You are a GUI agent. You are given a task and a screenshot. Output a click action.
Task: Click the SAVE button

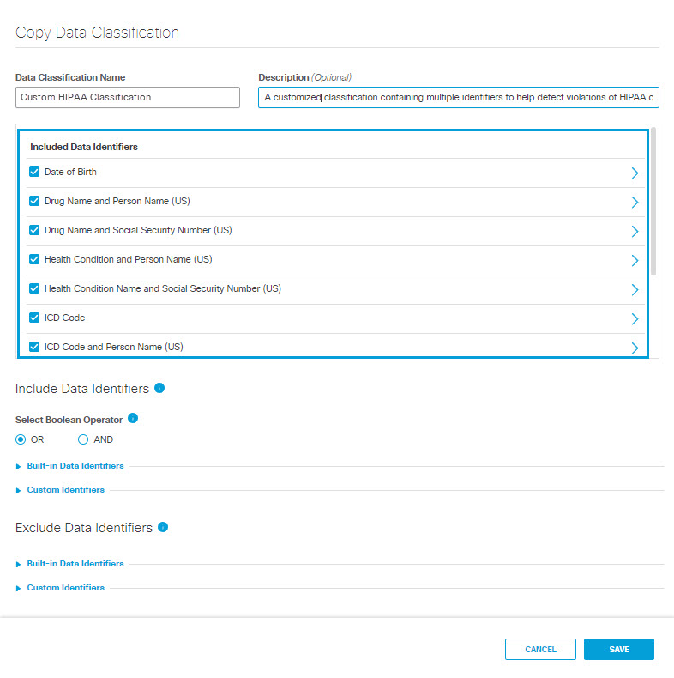click(x=619, y=649)
